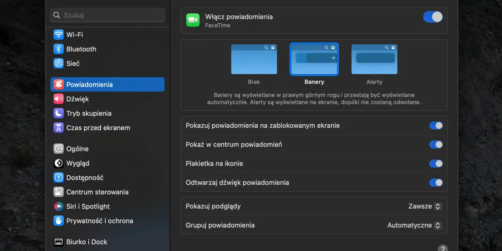Click the FaceTime app icon
This screenshot has width=502, height=251.
tap(193, 20)
